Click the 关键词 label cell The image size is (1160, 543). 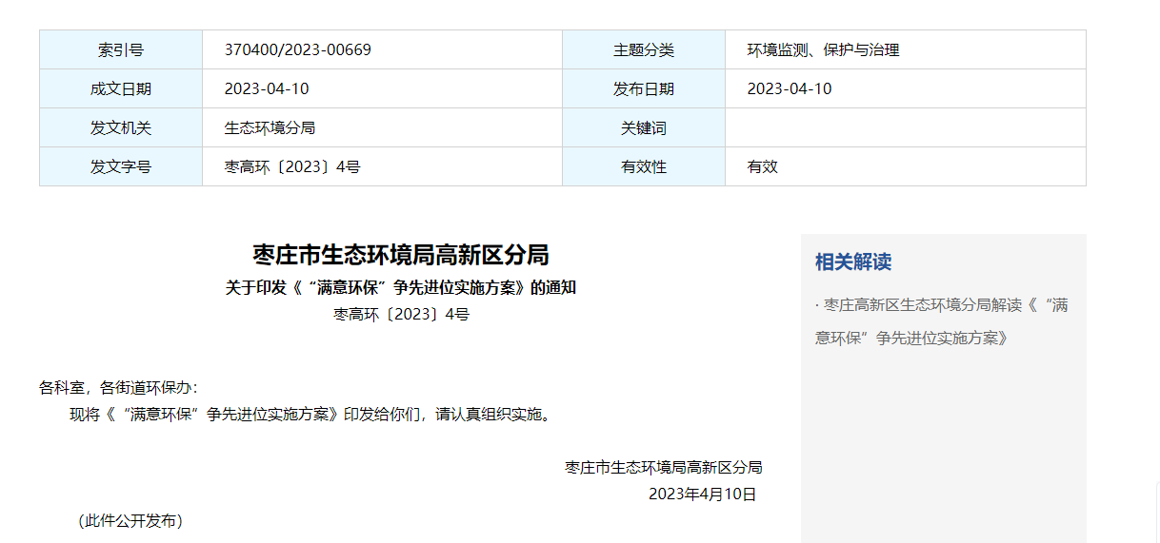pos(644,127)
